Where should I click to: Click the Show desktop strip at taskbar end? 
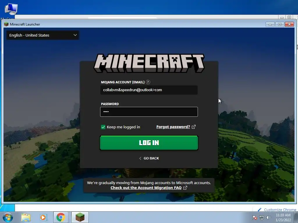[296, 217]
